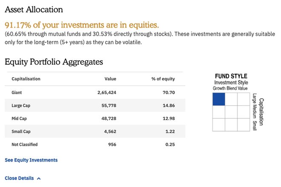Select the Mid Cap row
The width and height of the screenshot is (281, 187).
coord(95,118)
